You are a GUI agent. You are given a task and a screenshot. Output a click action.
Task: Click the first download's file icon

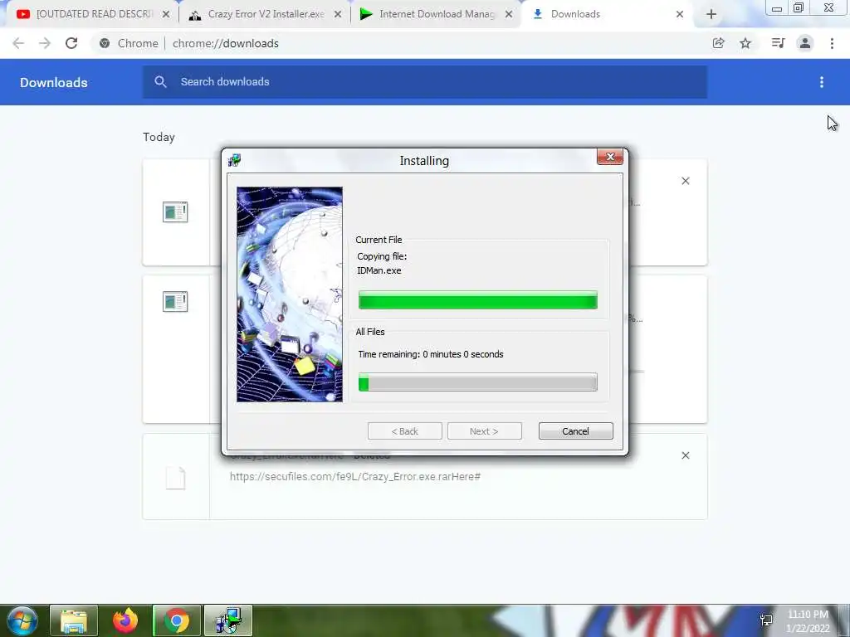175,212
